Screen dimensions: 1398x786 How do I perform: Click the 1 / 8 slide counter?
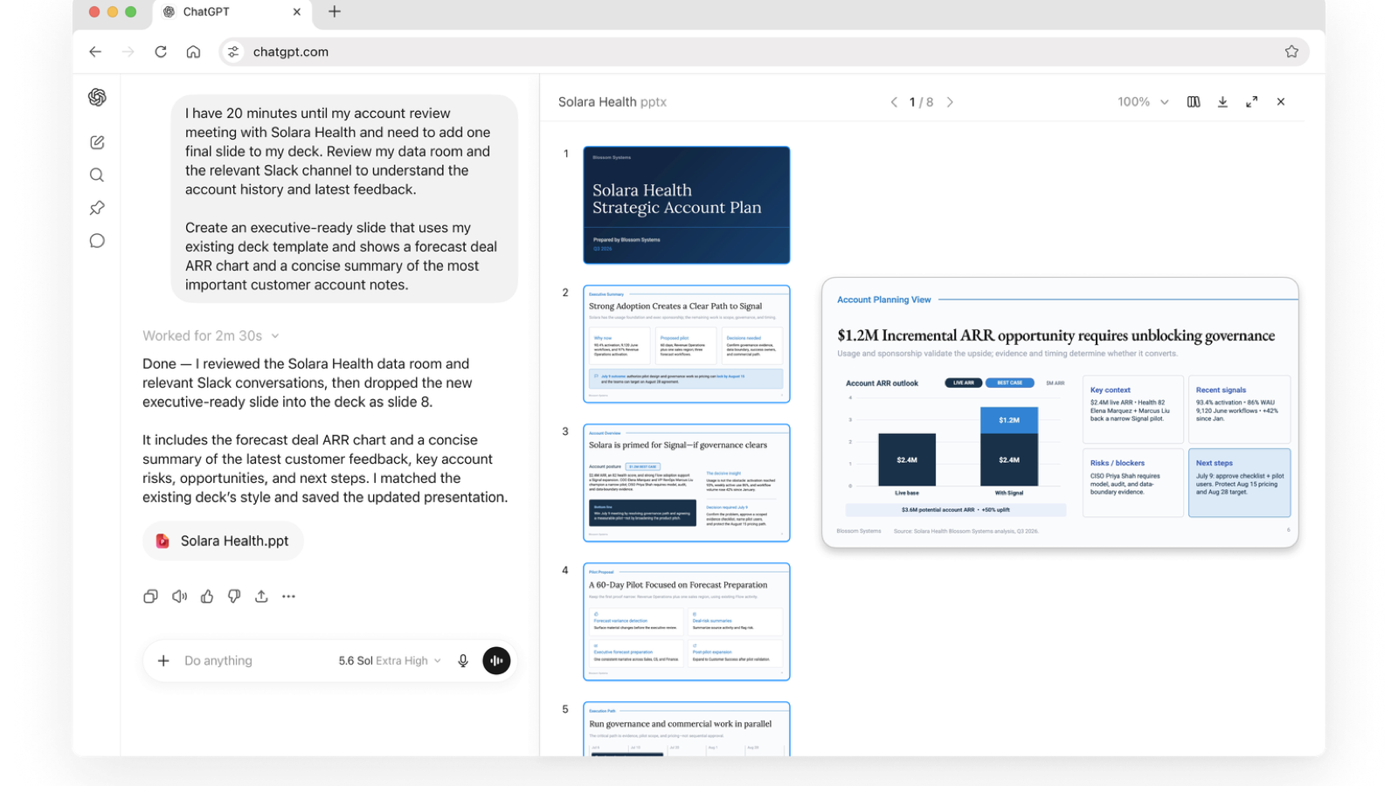pyautogui.click(x=922, y=102)
